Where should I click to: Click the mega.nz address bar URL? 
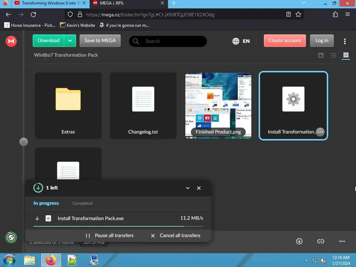(150, 15)
